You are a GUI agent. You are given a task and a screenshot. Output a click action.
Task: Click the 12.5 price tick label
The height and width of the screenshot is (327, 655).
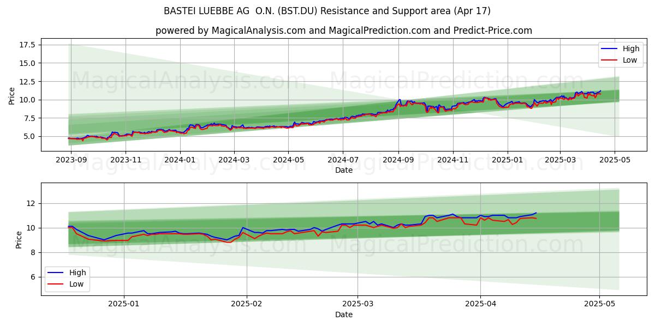pos(27,82)
